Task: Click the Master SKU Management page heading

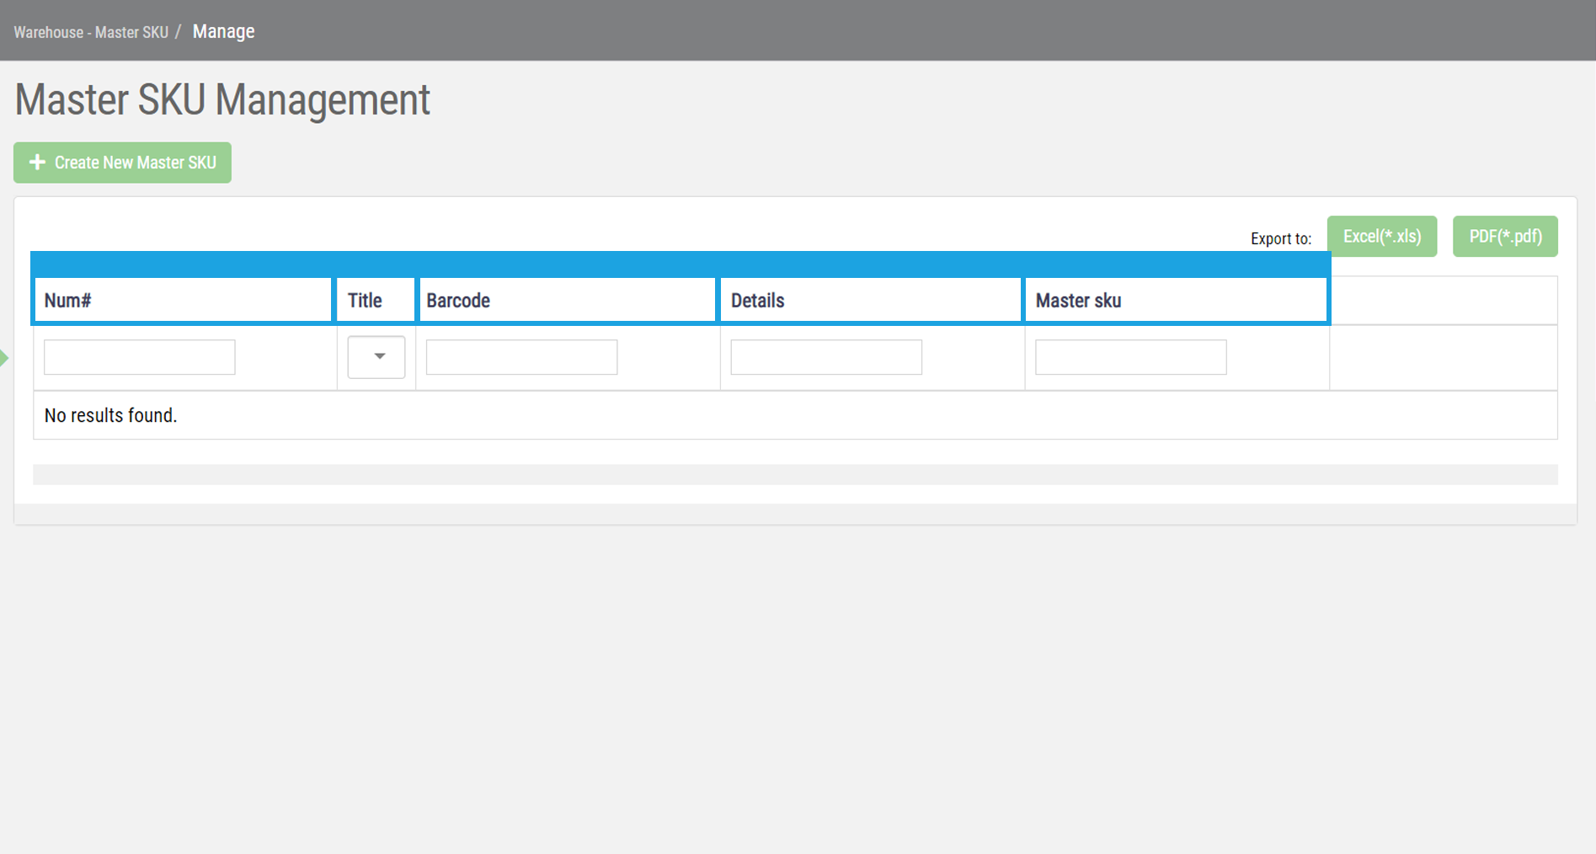Action: point(222,99)
